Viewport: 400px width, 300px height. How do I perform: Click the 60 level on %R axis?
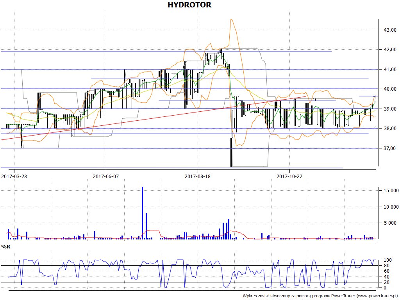[387, 271]
